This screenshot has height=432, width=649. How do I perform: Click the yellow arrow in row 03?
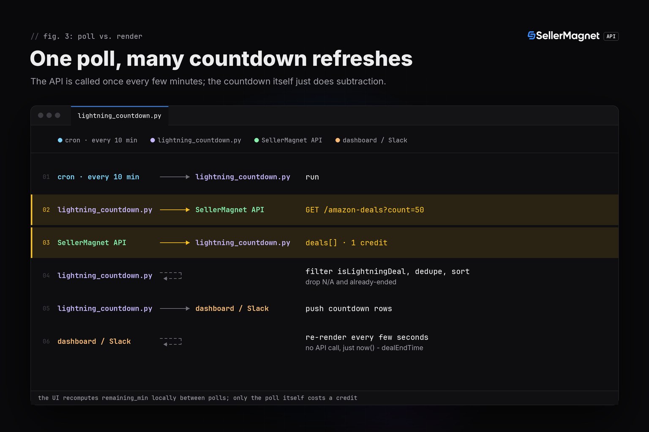pyautogui.click(x=175, y=243)
